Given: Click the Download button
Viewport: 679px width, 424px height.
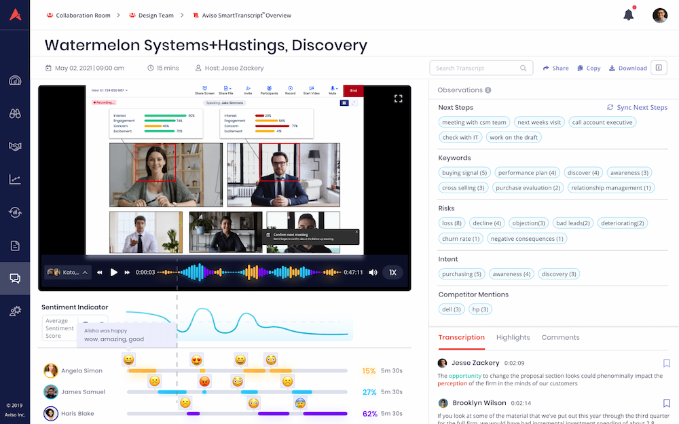Looking at the screenshot, I should [627, 68].
